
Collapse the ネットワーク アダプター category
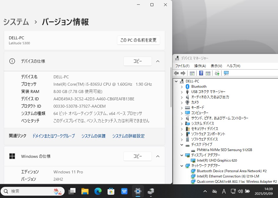pyautogui.click(x=182, y=166)
